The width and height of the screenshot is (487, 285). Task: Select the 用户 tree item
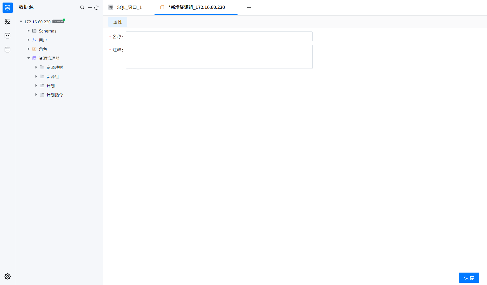[43, 40]
